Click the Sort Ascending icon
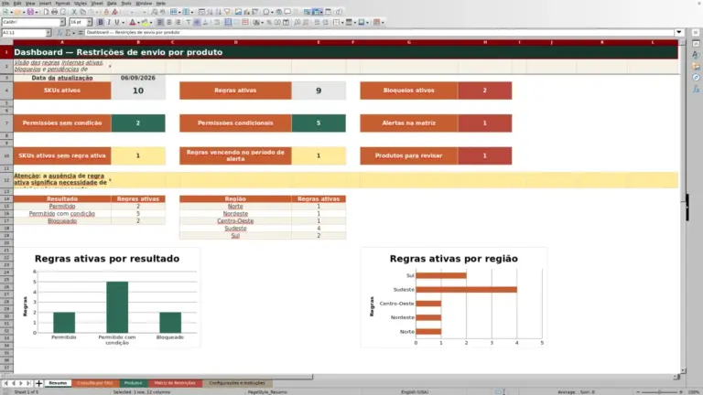This screenshot has width=703, height=395. tap(210, 12)
